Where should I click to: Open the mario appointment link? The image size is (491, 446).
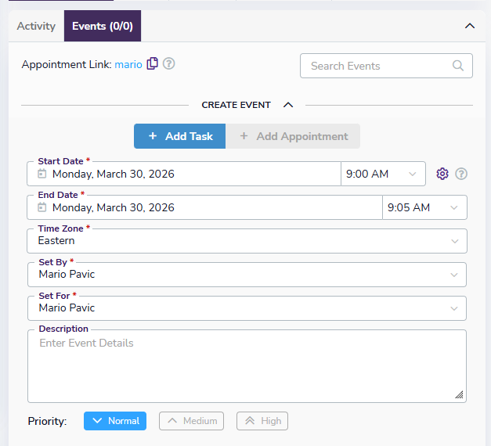point(128,64)
